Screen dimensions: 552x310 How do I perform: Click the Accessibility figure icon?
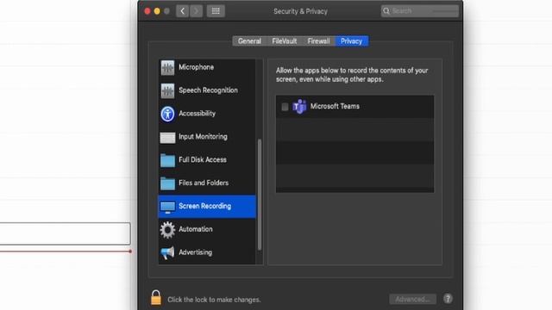point(167,114)
